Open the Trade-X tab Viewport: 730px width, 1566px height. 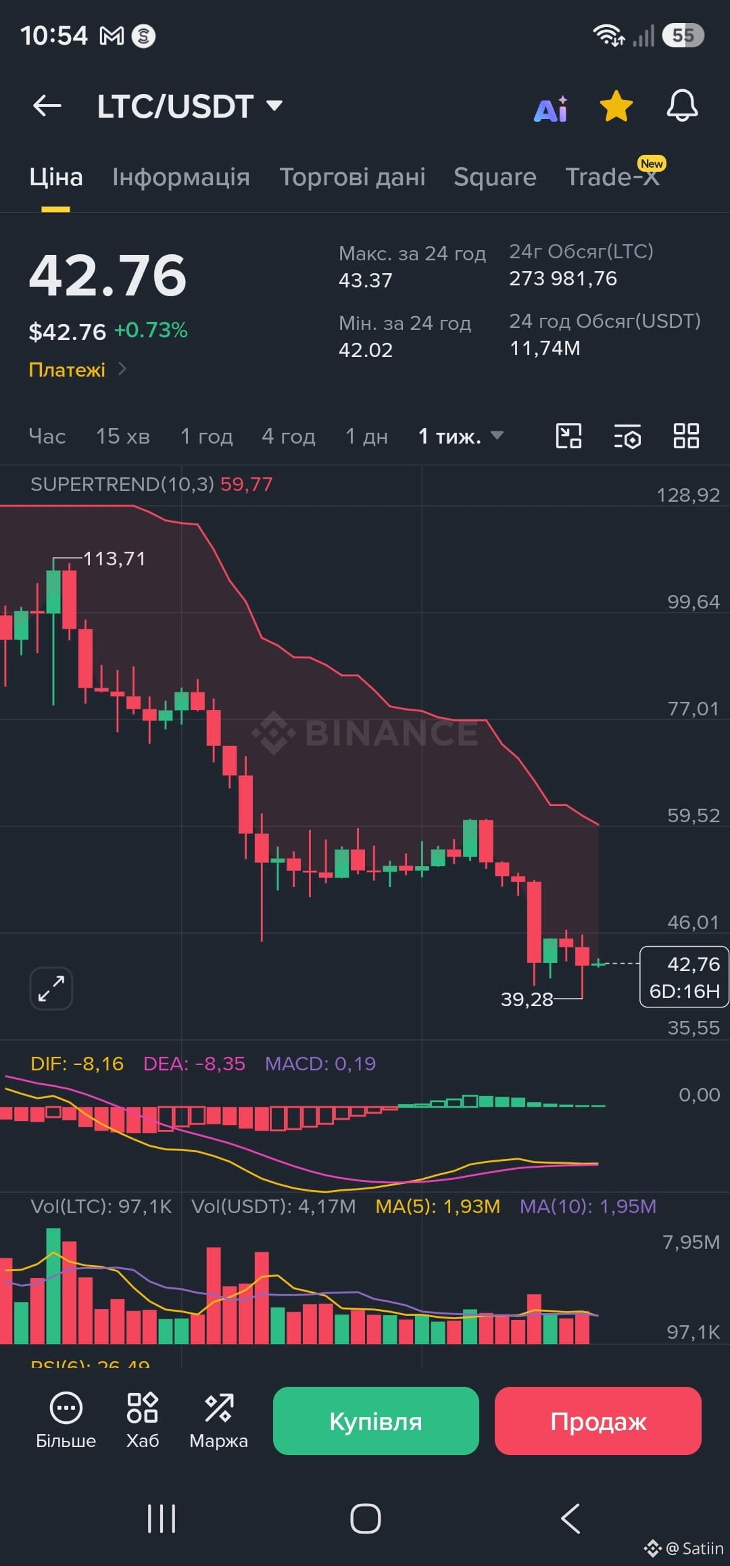[612, 177]
